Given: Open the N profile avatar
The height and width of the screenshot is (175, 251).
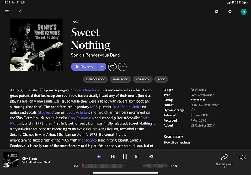Looking at the screenshot, I should tap(243, 12).
